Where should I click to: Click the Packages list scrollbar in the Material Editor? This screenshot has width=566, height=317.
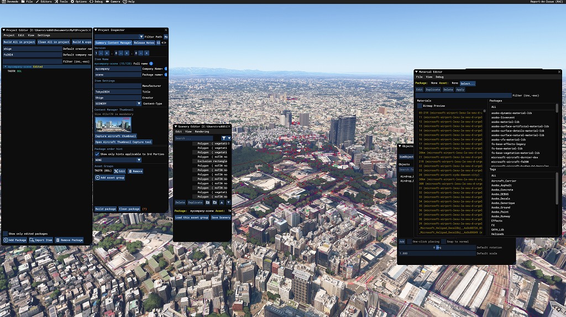coord(557,108)
